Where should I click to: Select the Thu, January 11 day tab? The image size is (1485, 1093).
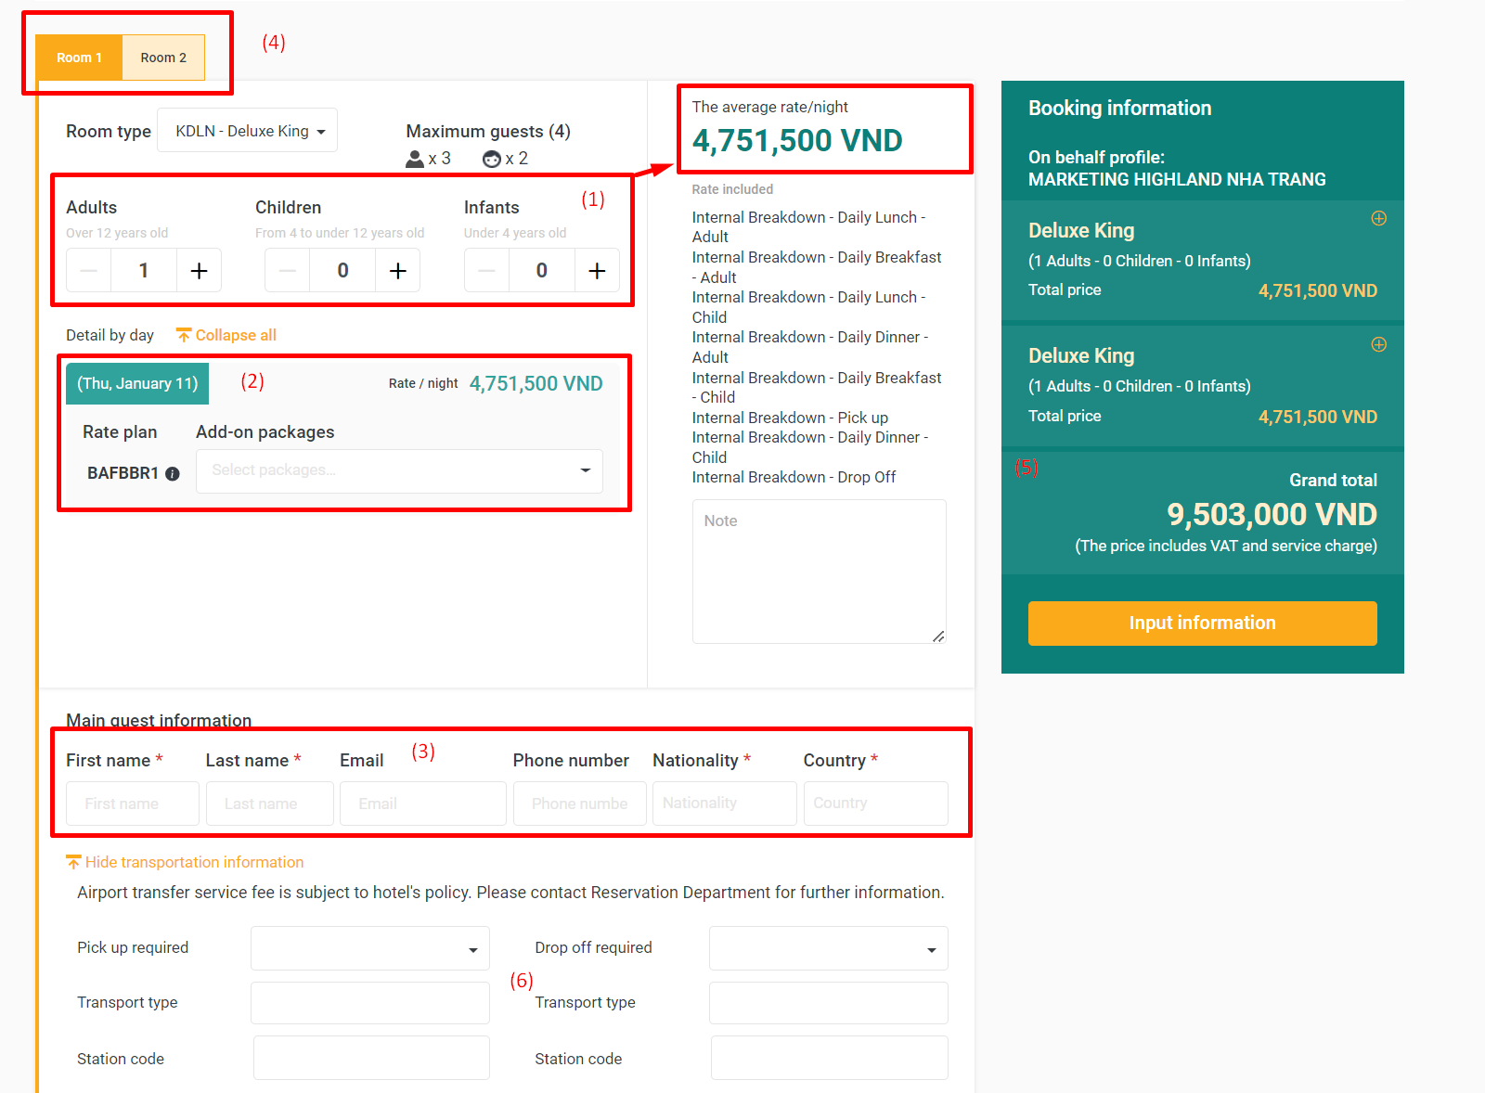tap(137, 384)
